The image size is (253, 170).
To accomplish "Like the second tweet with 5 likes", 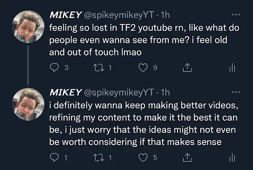I will 143,157.
